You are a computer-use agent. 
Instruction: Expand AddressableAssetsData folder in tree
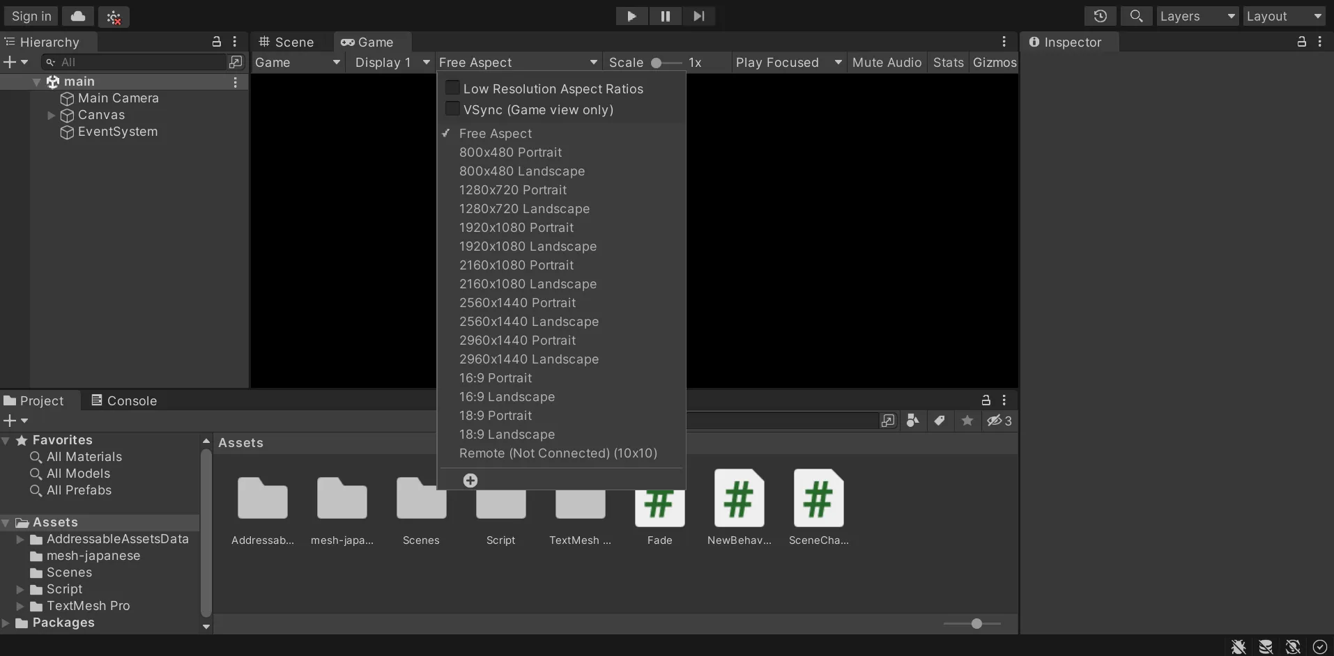[20, 540]
